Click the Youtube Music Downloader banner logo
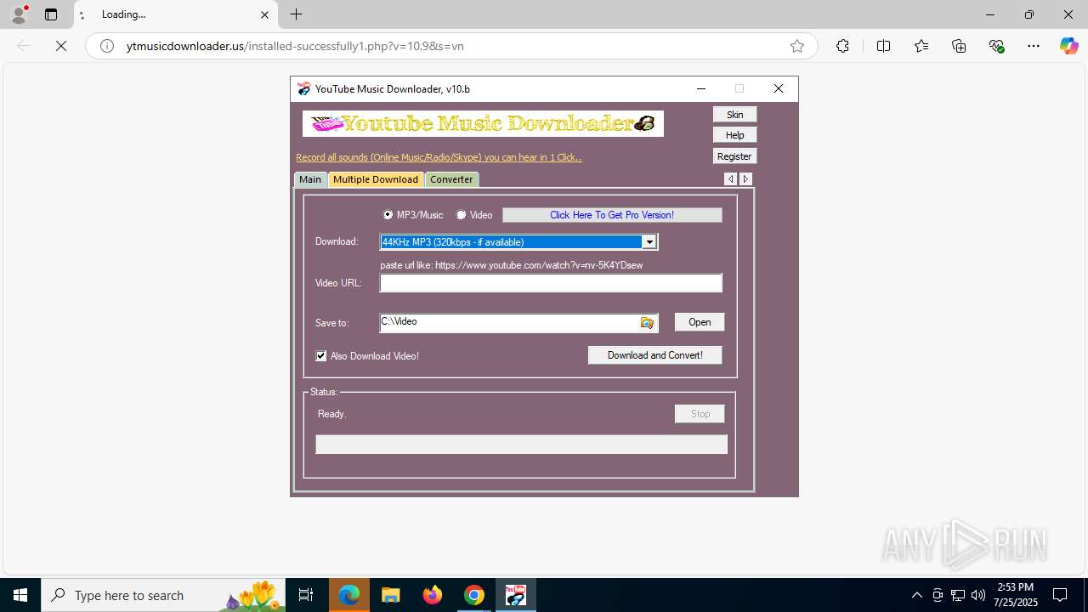Screen dimensions: 1088x612 tap(483, 123)
